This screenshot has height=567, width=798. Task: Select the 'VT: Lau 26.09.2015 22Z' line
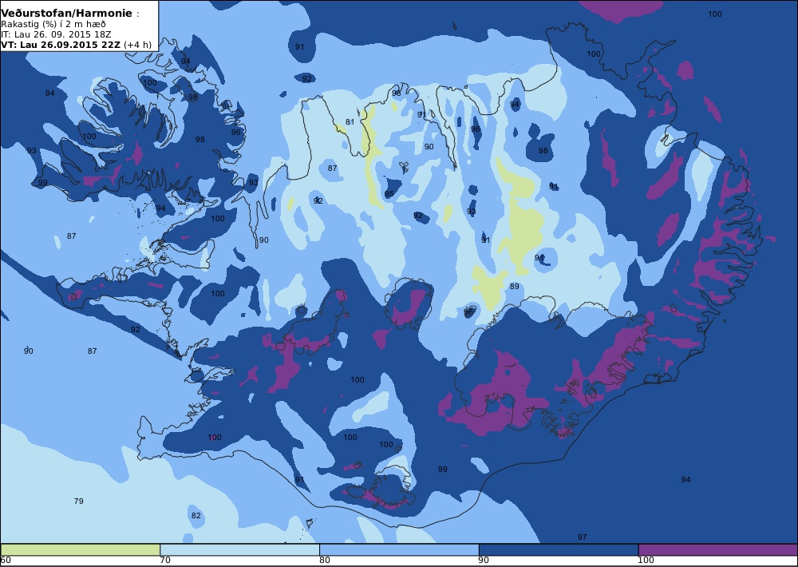click(61, 44)
